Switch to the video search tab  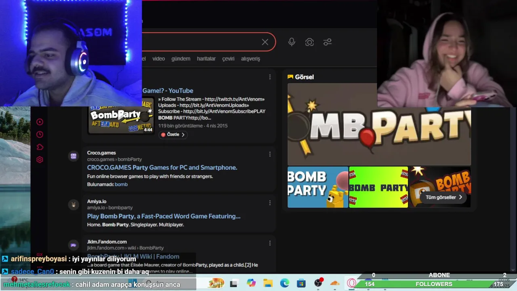pos(158,59)
